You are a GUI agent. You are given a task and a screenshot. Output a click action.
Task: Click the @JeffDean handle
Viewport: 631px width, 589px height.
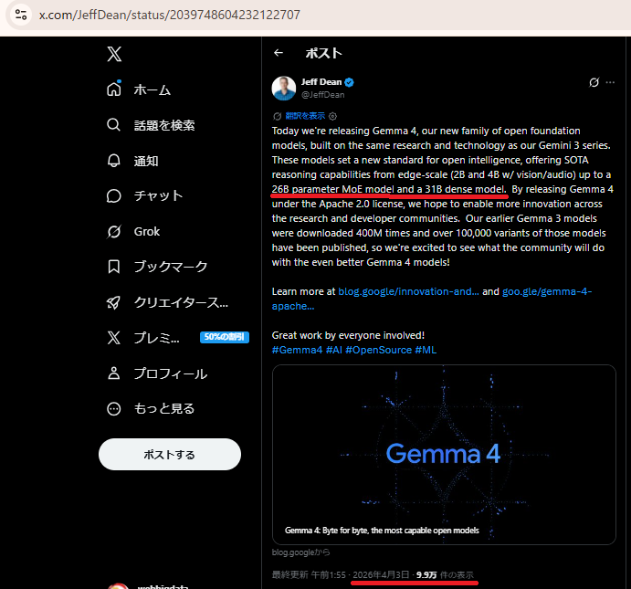pyautogui.click(x=322, y=95)
